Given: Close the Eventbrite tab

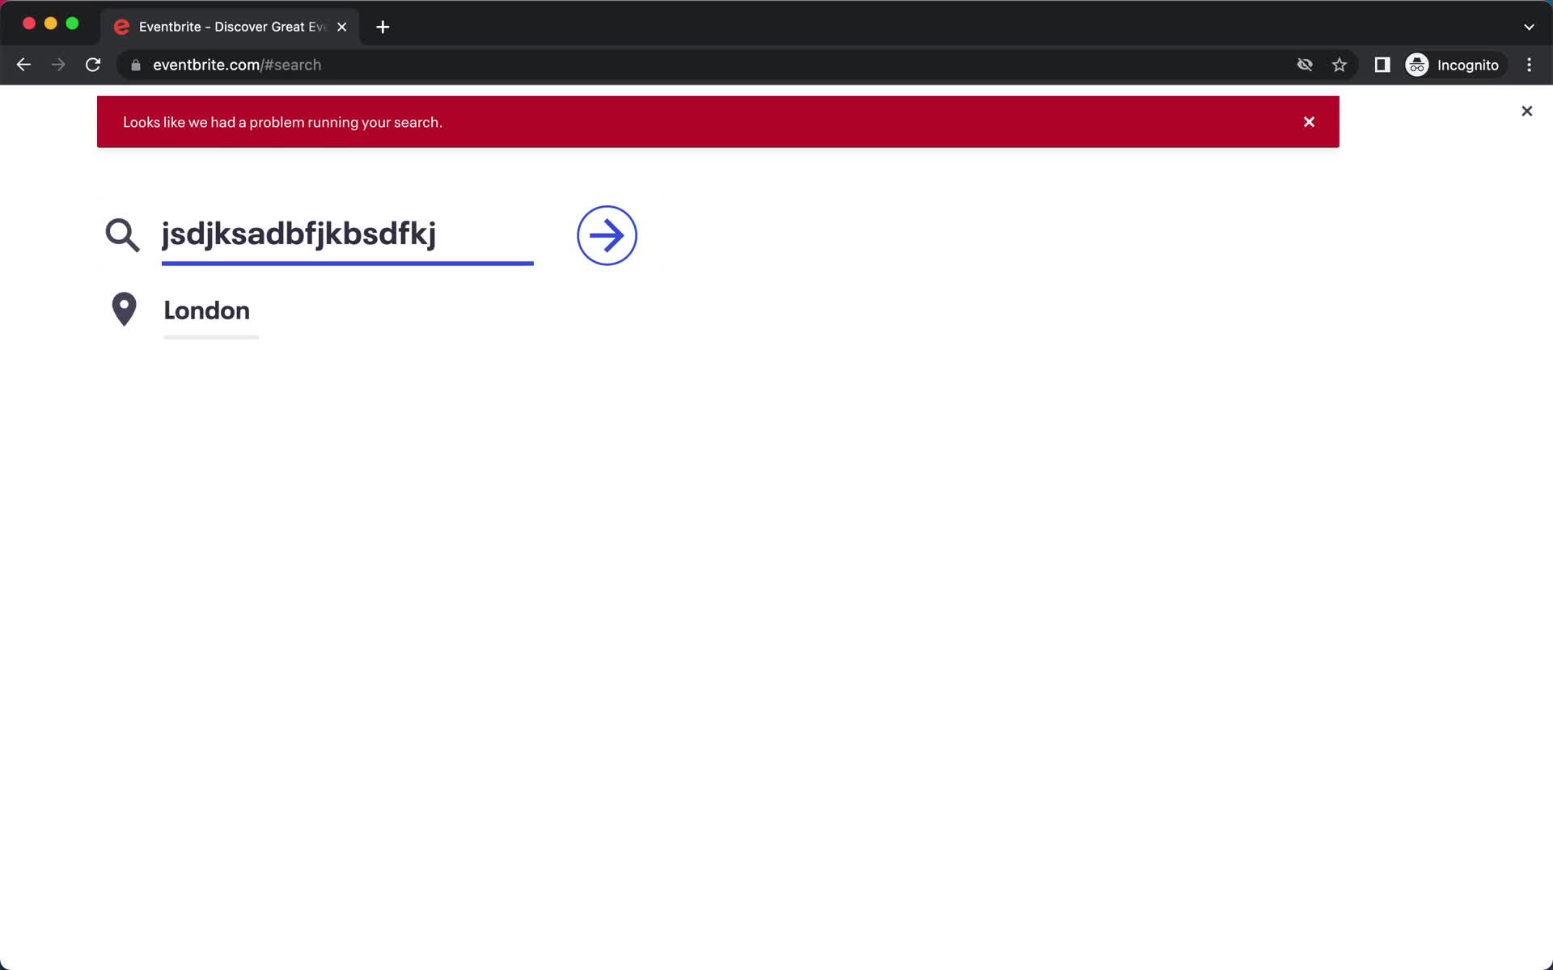Looking at the screenshot, I should (x=342, y=27).
